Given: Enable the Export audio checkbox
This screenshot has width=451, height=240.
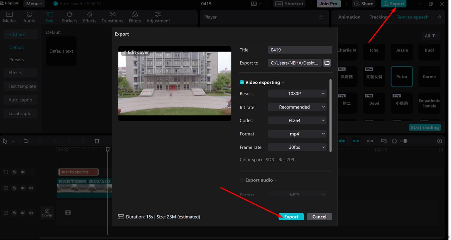Looking at the screenshot, I should coord(242,180).
